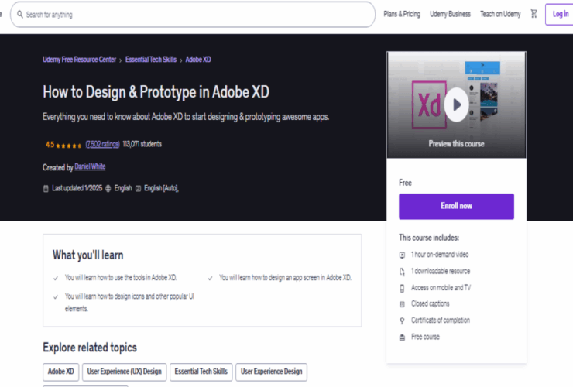The width and height of the screenshot is (573, 387).
Task: Click the calendar icon next to Last updated
Action: click(x=46, y=189)
